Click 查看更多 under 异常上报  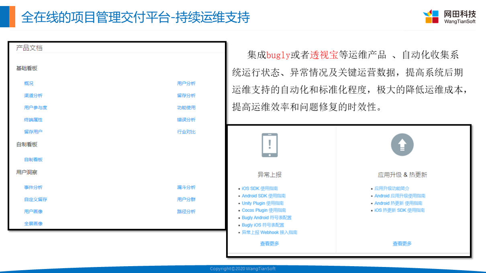click(x=270, y=244)
